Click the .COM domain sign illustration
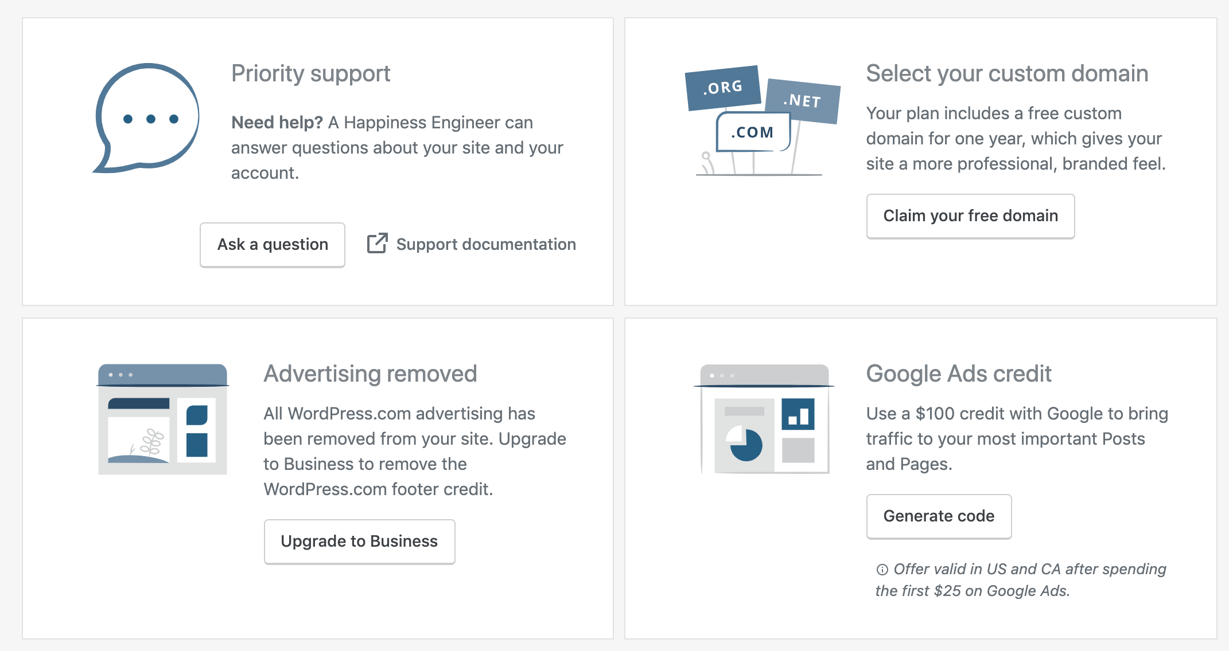This screenshot has width=1229, height=651. click(x=753, y=132)
